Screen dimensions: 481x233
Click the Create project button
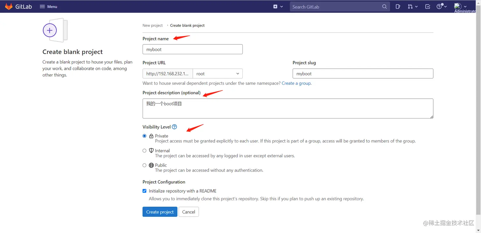pyautogui.click(x=160, y=212)
